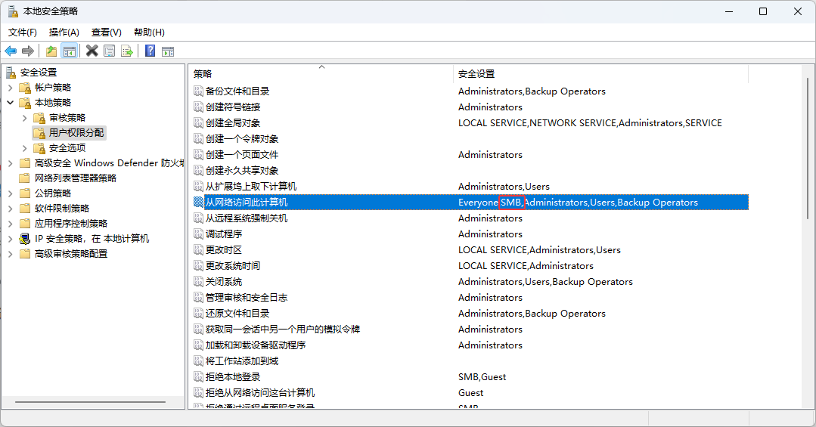Select 软件限制策略 in the tree
The image size is (816, 427).
(x=61, y=209)
